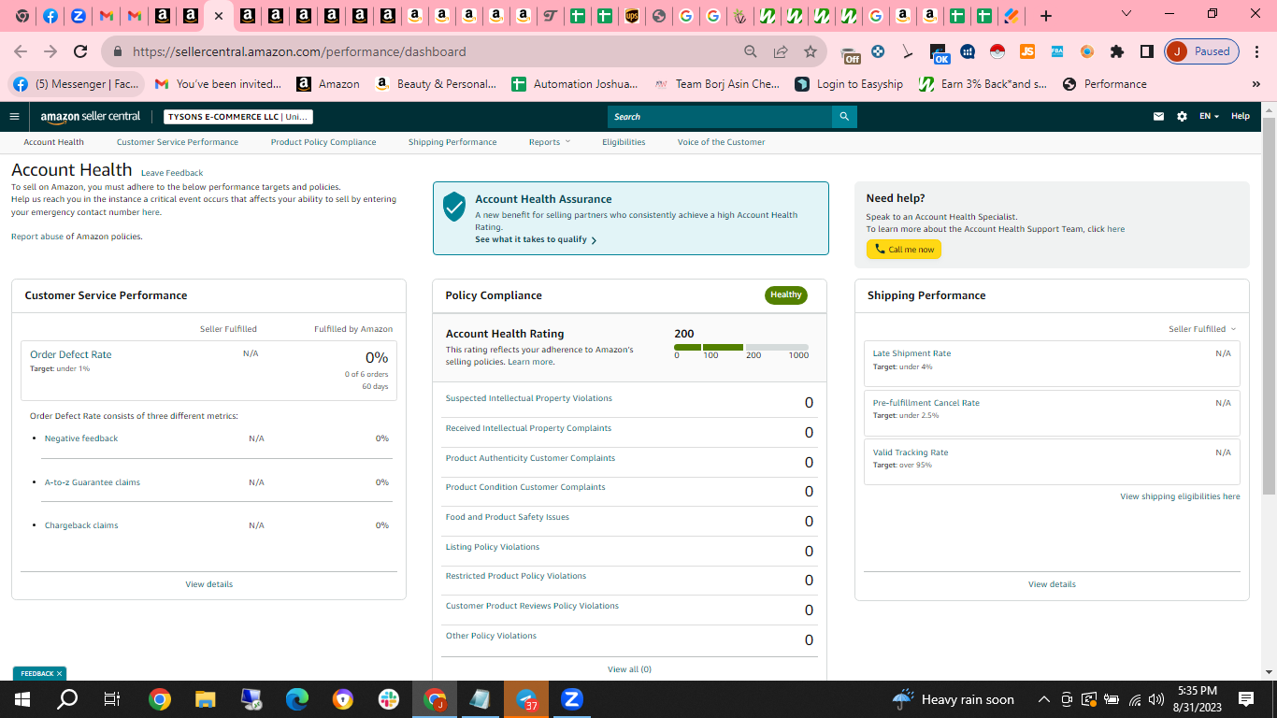Screen dimensions: 1277x718
Task: Open the zoom magnifier icon in address bar
Action: click(x=751, y=51)
